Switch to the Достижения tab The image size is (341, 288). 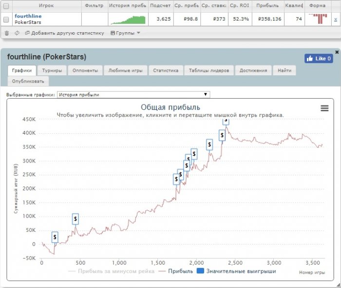pyautogui.click(x=253, y=70)
